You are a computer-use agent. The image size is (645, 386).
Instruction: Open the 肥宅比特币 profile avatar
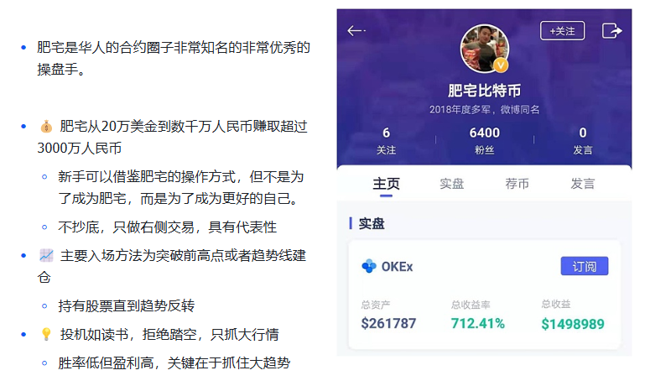click(x=485, y=49)
